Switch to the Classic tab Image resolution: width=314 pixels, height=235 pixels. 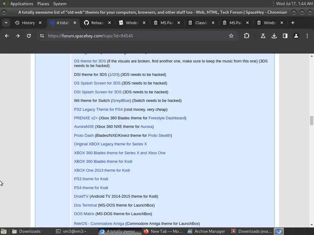201,23
